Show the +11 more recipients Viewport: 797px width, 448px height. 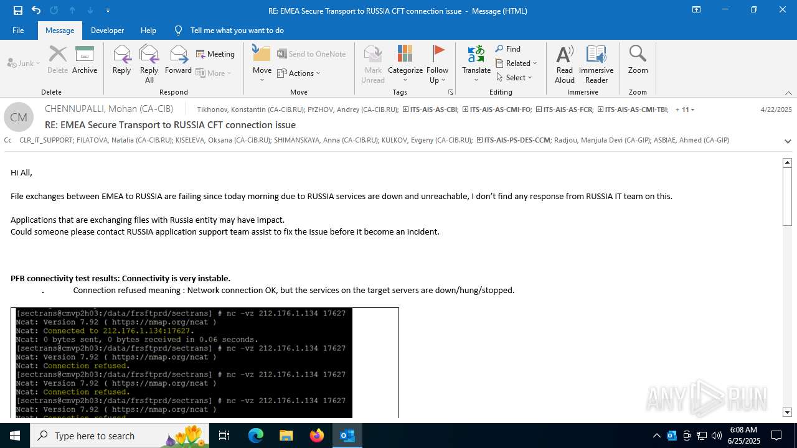[x=685, y=110]
